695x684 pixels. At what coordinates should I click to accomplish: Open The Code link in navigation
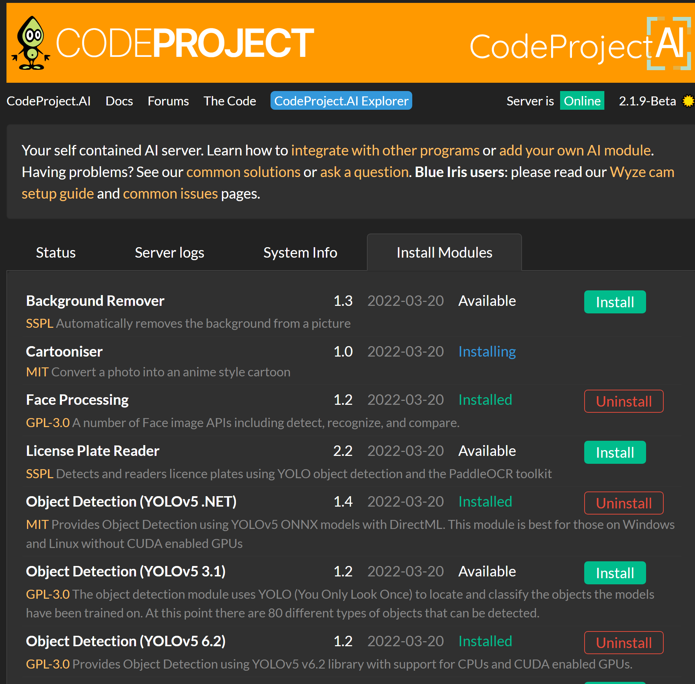coord(230,101)
